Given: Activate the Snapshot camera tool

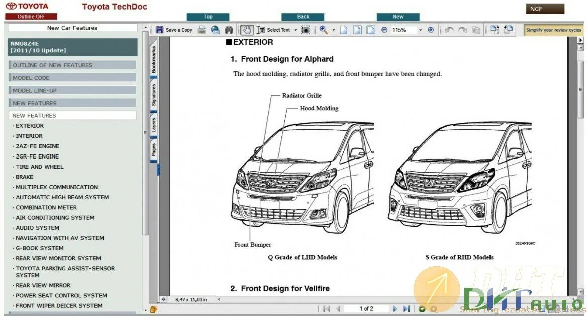Looking at the screenshot, I should pyautogui.click(x=306, y=30).
